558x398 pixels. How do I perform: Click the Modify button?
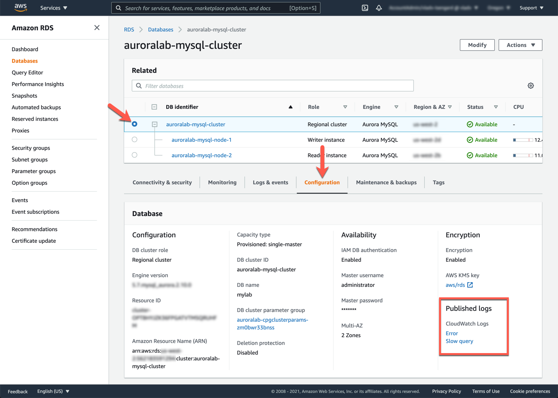477,45
